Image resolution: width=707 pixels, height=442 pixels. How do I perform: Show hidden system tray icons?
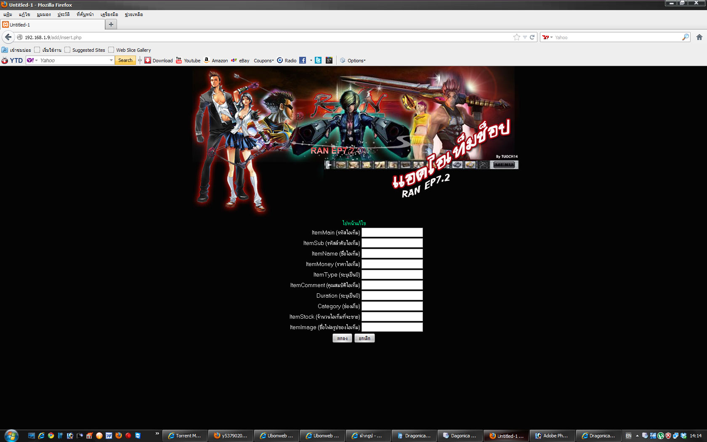pos(637,436)
